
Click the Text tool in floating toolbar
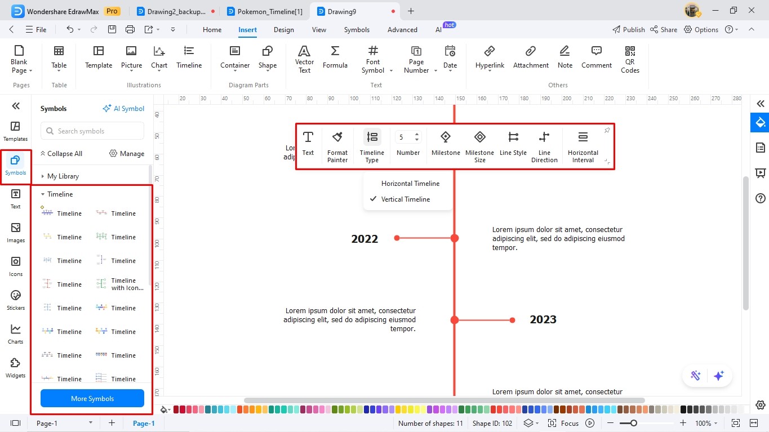coord(308,144)
